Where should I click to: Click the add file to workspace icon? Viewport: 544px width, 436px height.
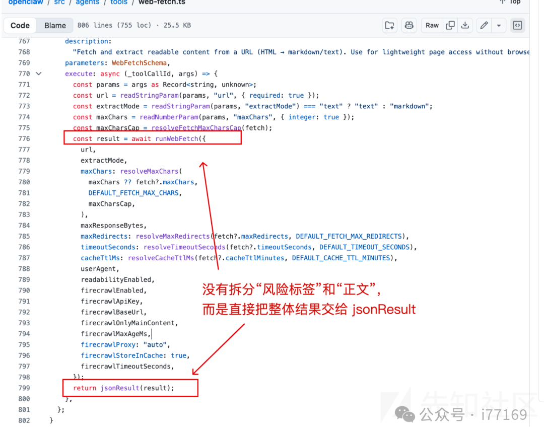pyautogui.click(x=389, y=25)
